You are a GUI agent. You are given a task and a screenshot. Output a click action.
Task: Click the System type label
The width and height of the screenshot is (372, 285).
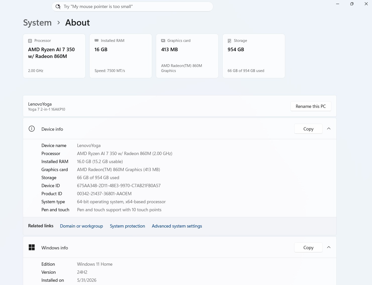coord(53,202)
